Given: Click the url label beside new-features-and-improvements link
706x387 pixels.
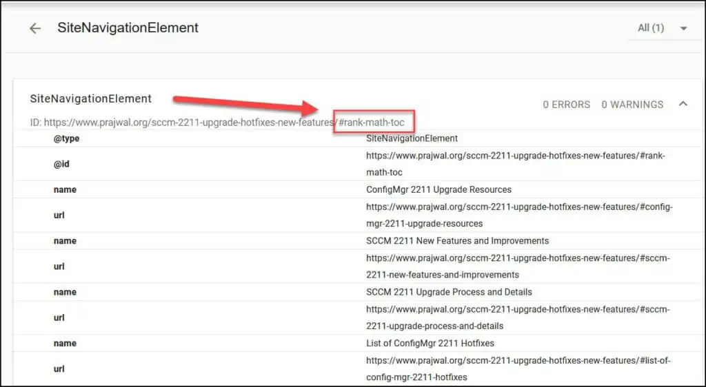Looking at the screenshot, I should click(59, 266).
